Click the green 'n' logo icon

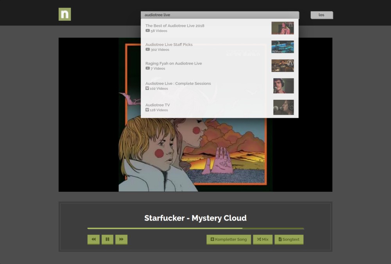[x=65, y=14]
